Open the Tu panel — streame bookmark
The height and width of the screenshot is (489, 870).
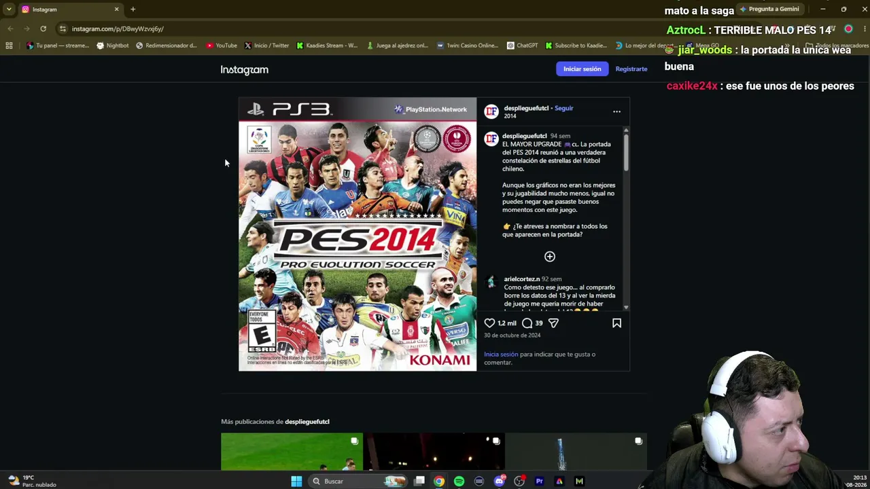[x=58, y=46]
